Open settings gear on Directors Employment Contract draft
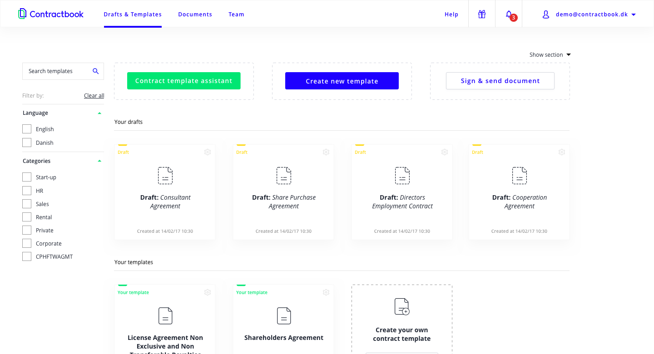654x354 pixels. click(x=445, y=152)
